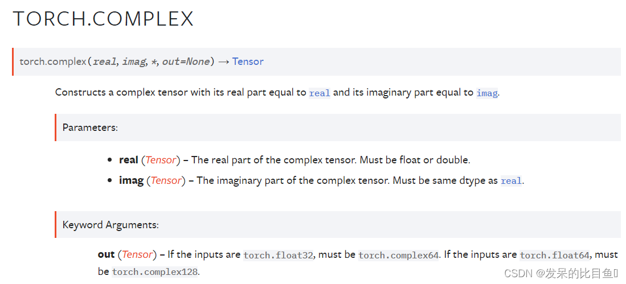Open the red Tensor link beside the out argument
The height and width of the screenshot is (284, 626).
click(137, 254)
